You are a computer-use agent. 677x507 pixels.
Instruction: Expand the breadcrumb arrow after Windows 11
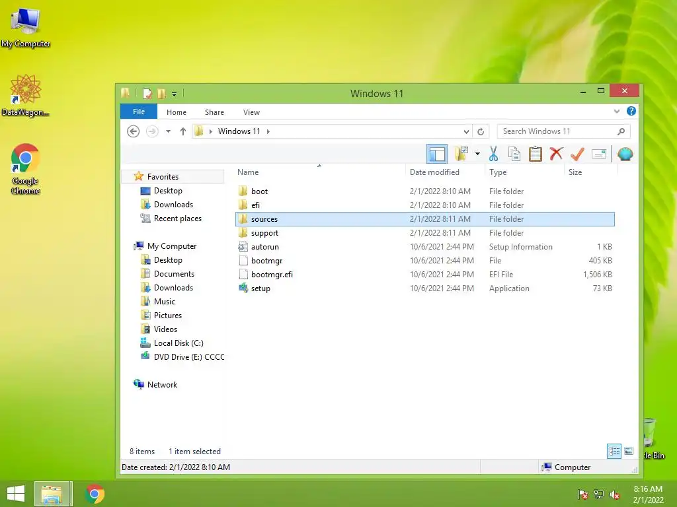click(x=268, y=131)
